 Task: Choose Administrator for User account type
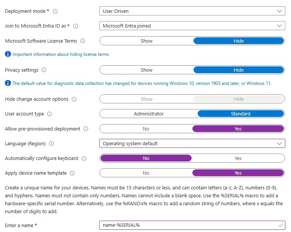click(x=149, y=114)
